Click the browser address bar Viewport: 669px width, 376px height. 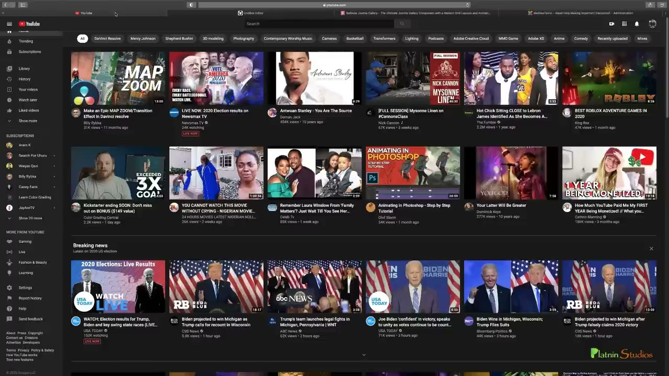(x=334, y=5)
